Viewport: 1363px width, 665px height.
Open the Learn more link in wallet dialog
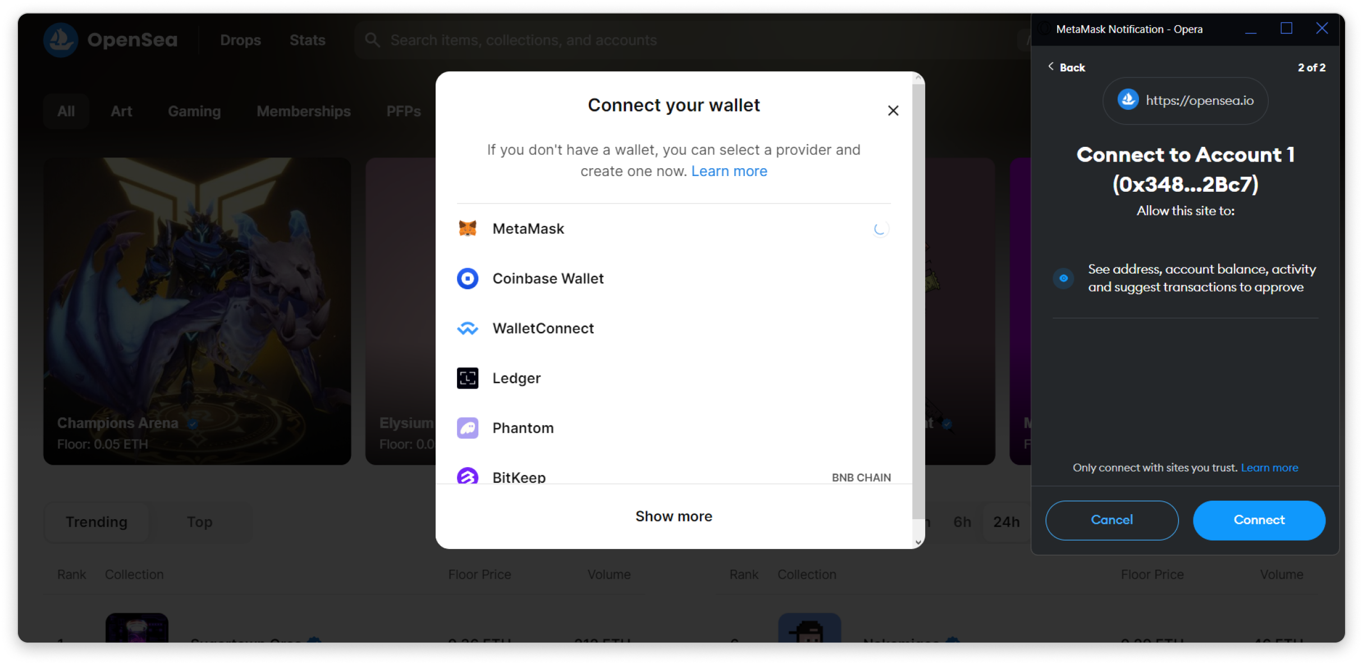pyautogui.click(x=729, y=171)
